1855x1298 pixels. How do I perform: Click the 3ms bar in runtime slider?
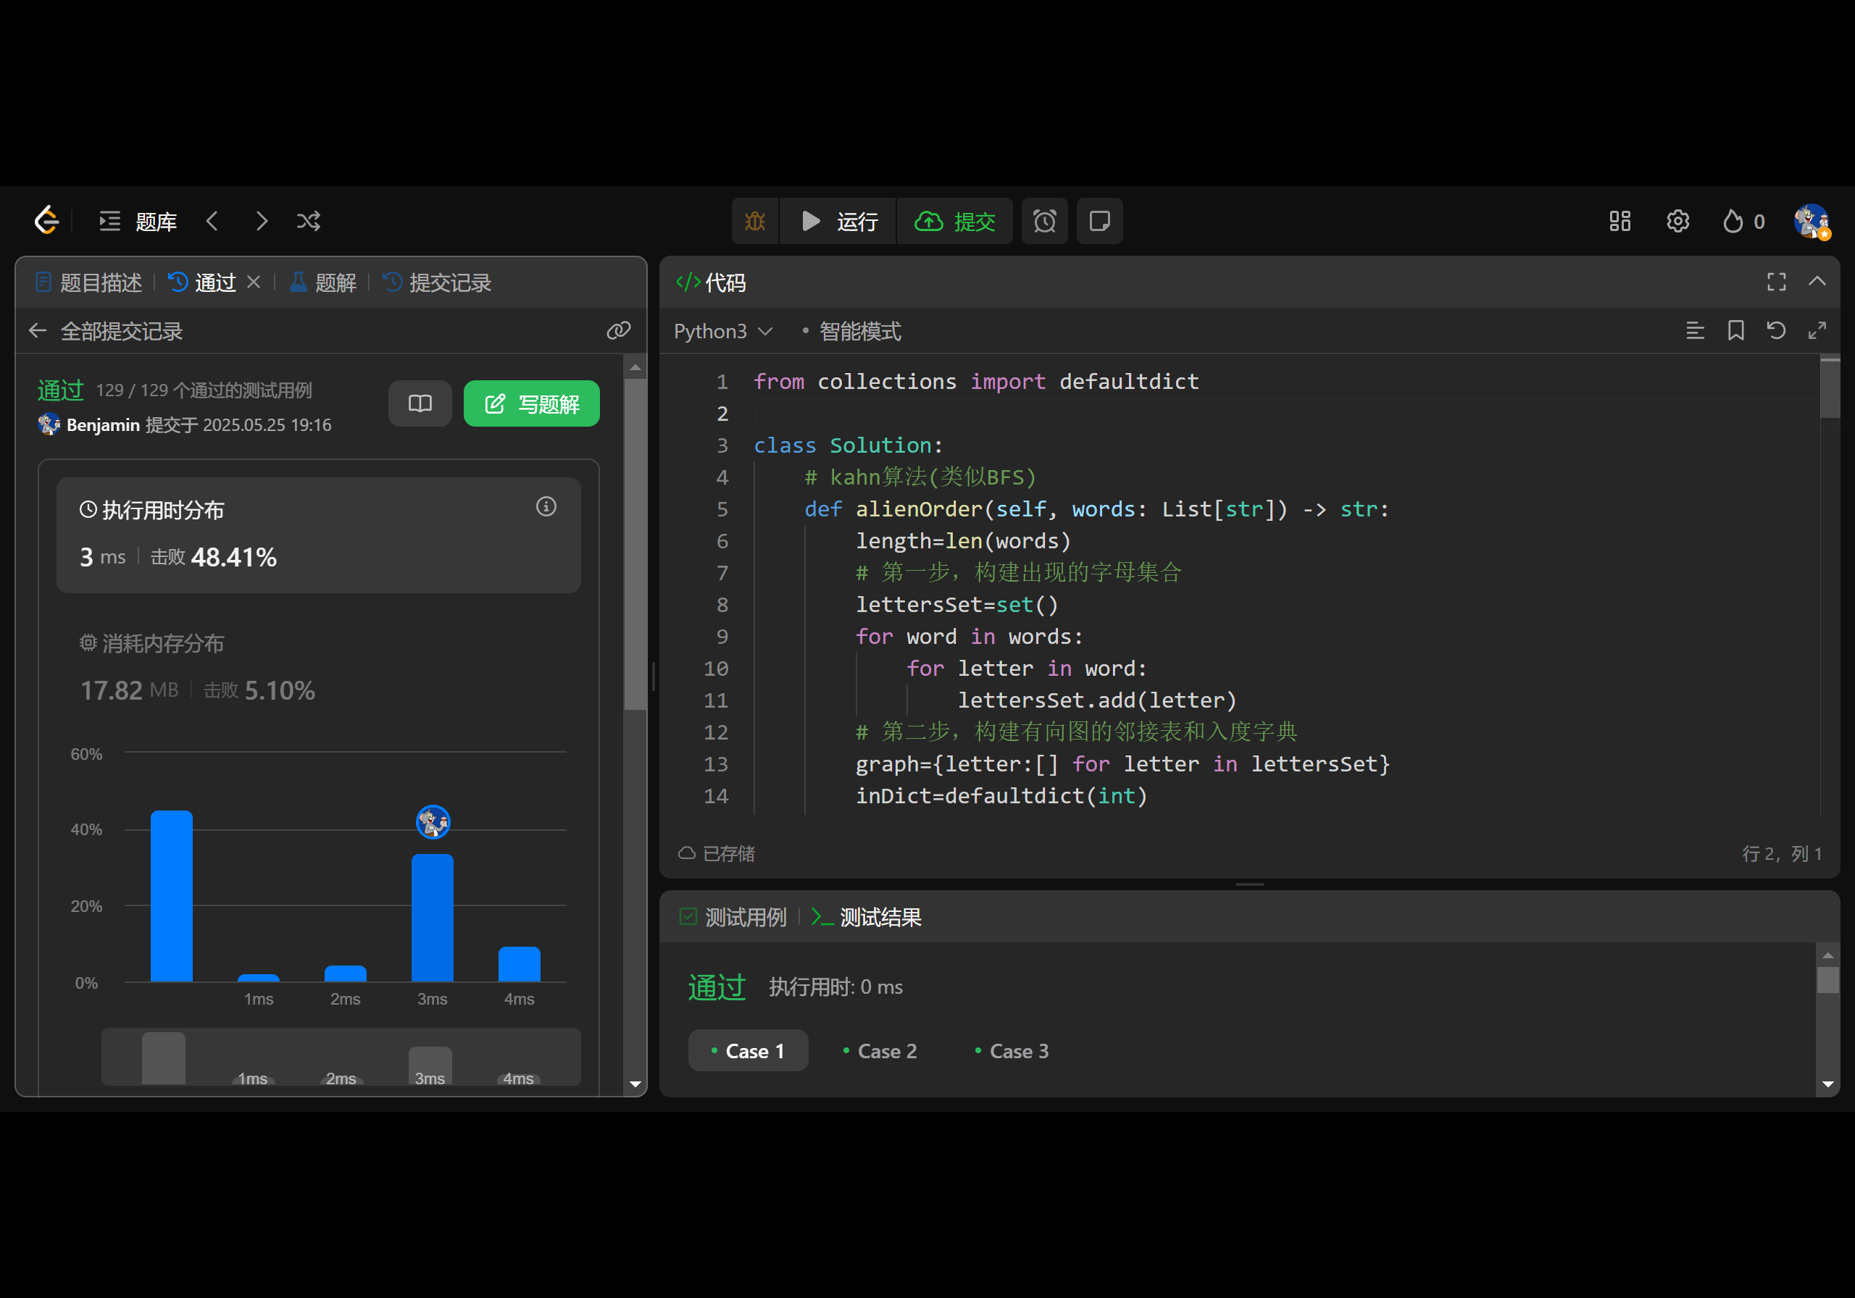(x=430, y=1065)
